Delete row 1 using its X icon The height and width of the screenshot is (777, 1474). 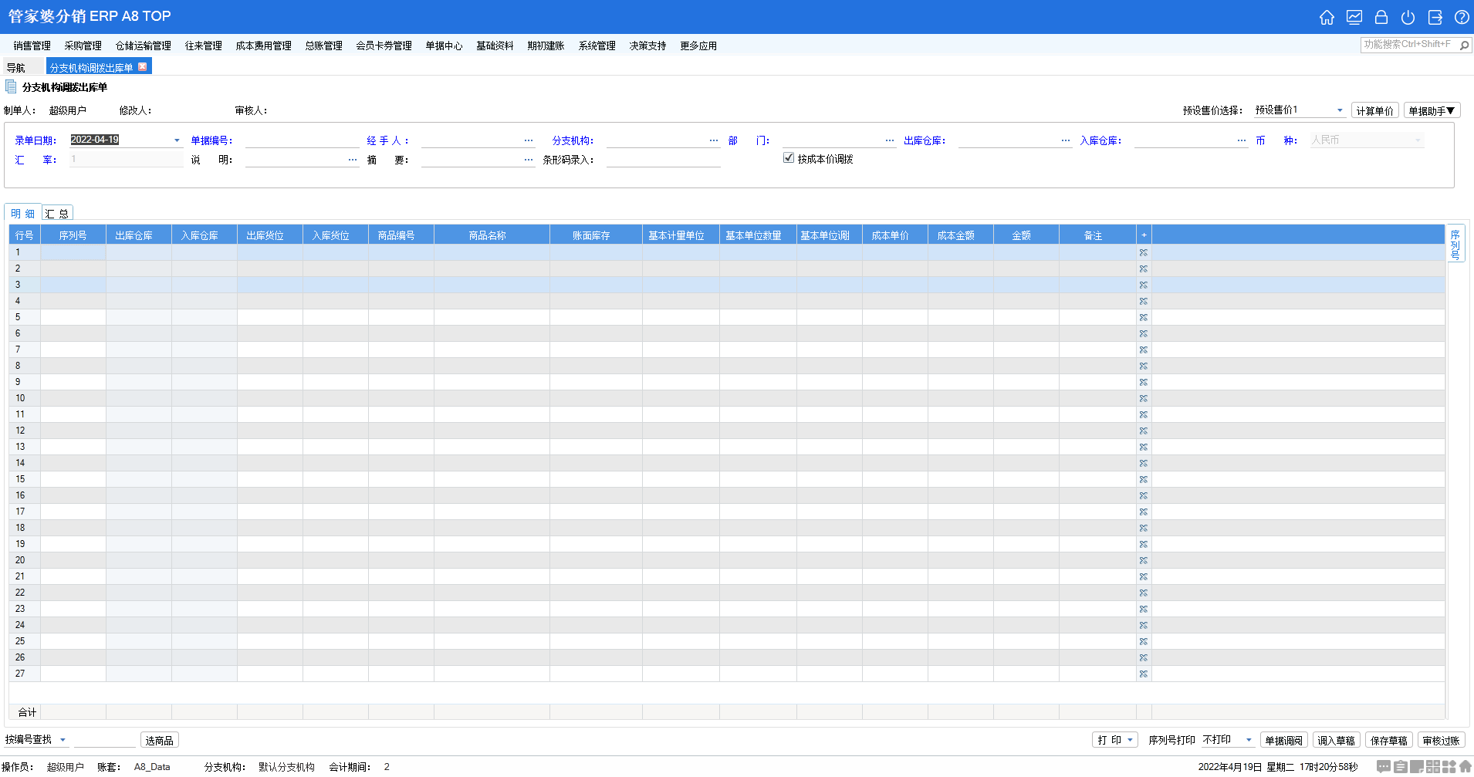[1144, 252]
